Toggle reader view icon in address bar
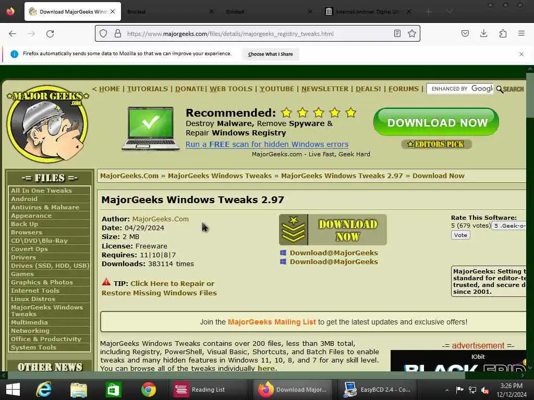Image resolution: width=534 pixels, height=400 pixels. 397,33
